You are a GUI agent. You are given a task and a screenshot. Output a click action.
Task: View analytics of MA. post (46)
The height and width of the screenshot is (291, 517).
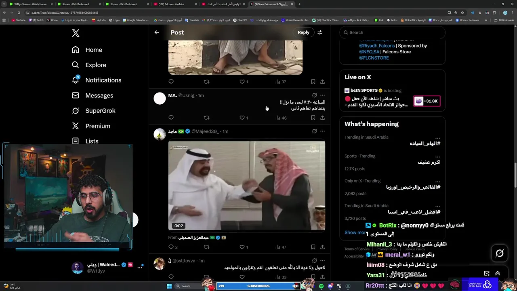(281, 118)
